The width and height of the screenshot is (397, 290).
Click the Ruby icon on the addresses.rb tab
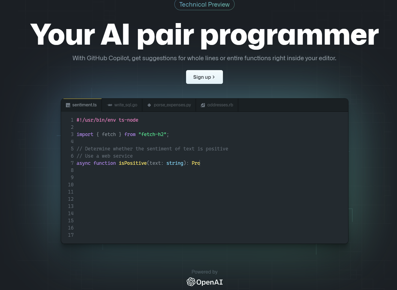pos(203,105)
